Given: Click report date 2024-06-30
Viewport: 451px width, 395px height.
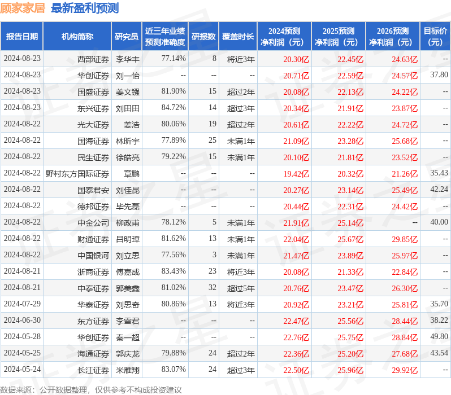Looking at the screenshot, I should point(22,321).
